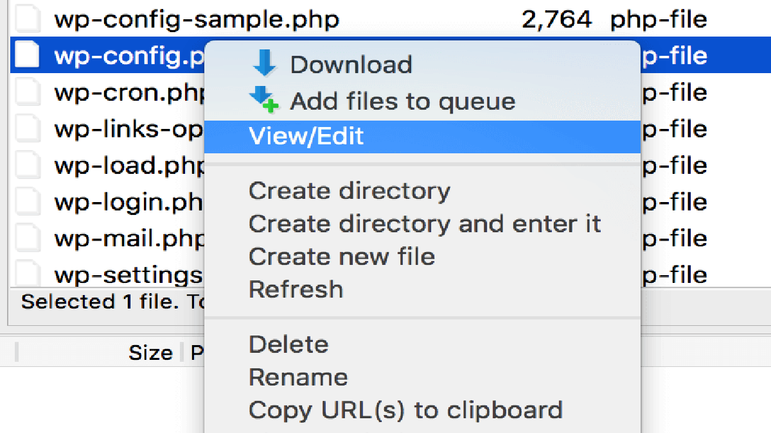The height and width of the screenshot is (433, 771).
Task: Select Rename menu entry
Action: [x=422, y=377]
